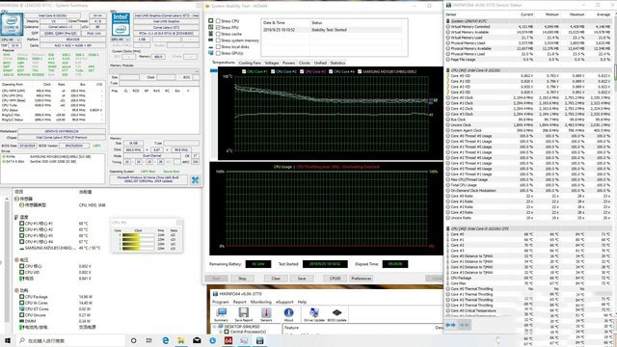This screenshot has width=617, height=347.
Task: Open Task View on taskbar
Action: coord(149,340)
